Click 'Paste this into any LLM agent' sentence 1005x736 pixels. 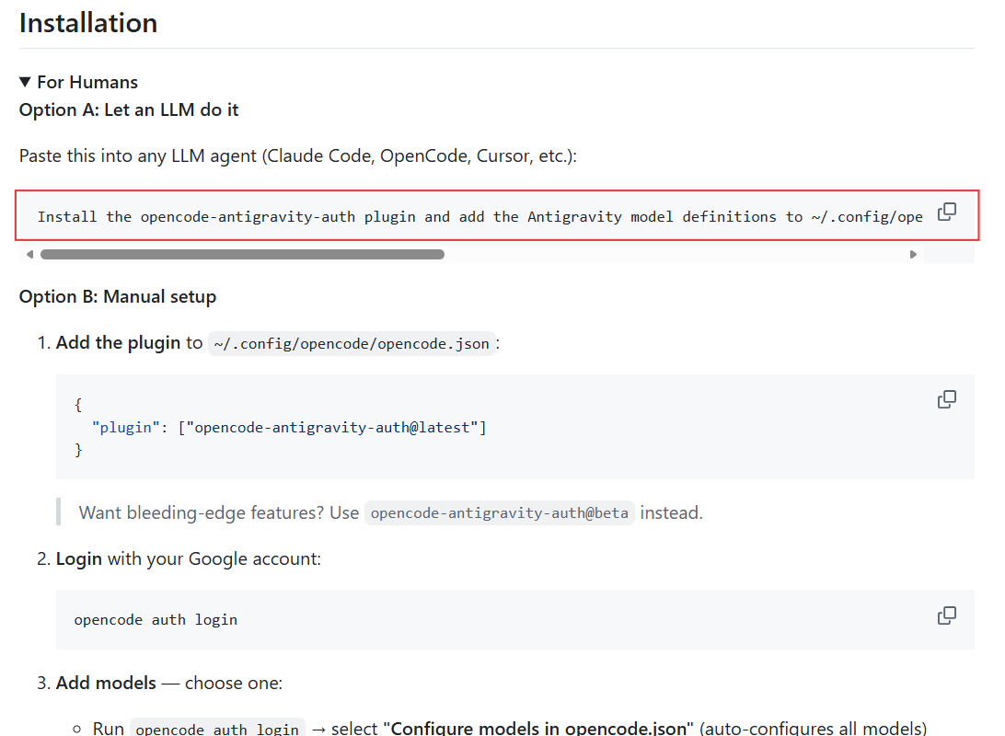pyautogui.click(x=298, y=155)
